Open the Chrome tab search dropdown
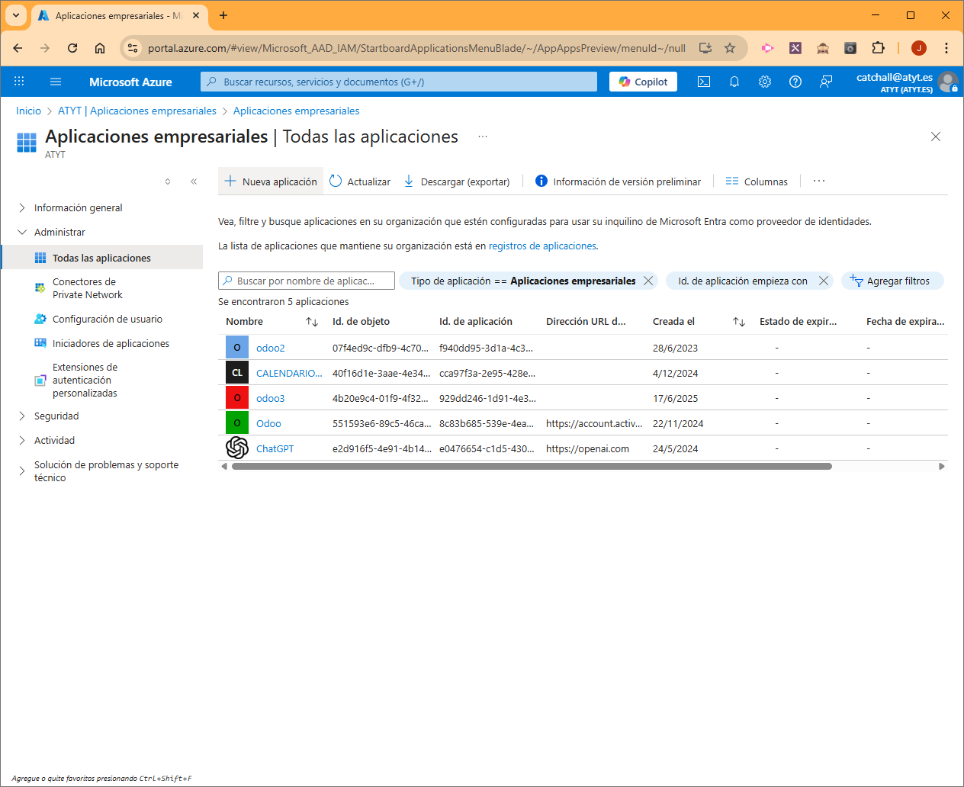 16,15
